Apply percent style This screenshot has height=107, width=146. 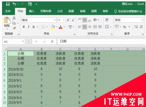[124, 27]
